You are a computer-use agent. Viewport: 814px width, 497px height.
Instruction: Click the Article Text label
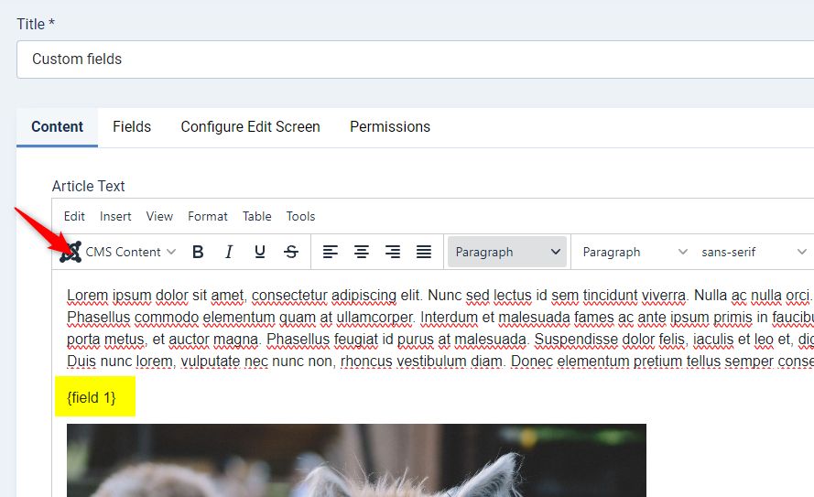[88, 186]
